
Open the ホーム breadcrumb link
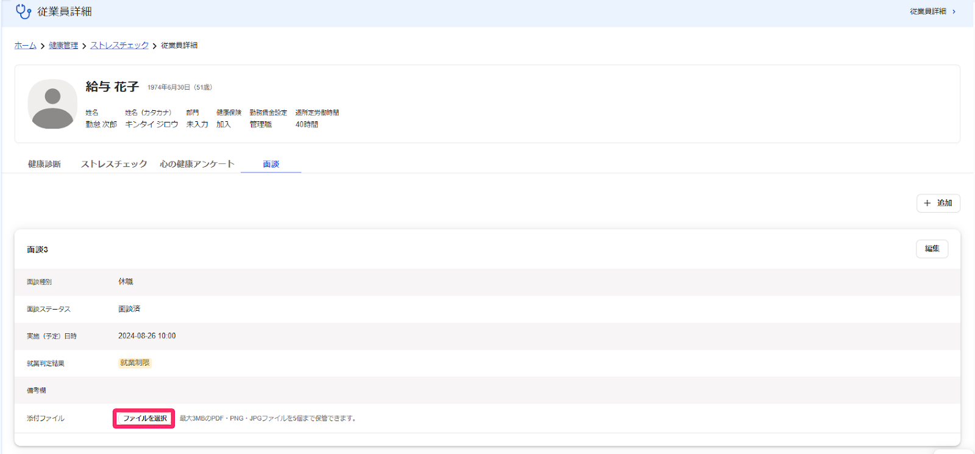pyautogui.click(x=26, y=46)
